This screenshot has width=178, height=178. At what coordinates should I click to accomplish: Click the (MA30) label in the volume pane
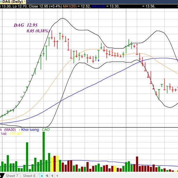[10, 130]
